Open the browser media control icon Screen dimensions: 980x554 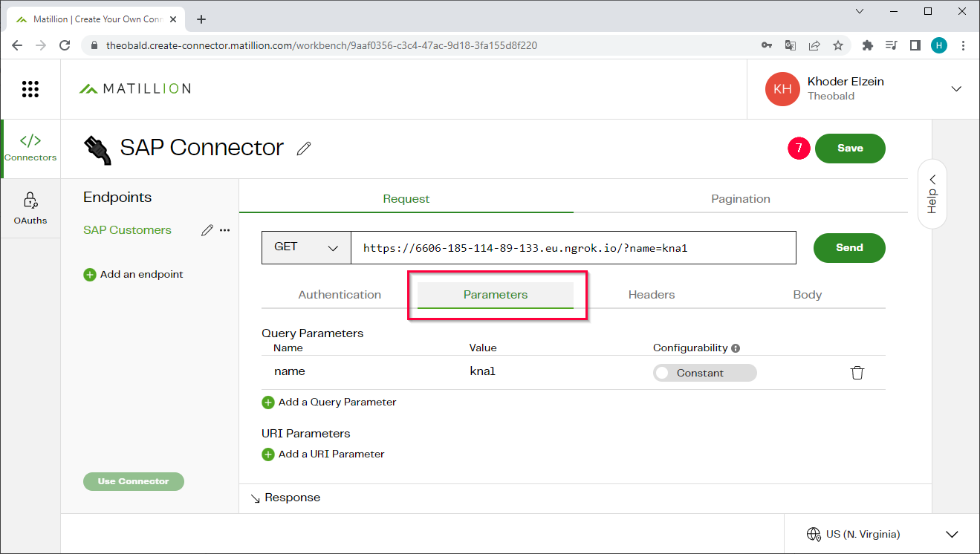click(x=892, y=45)
